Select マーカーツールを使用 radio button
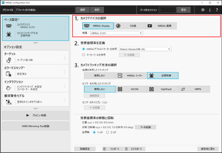Viewport: 222px width, 153px height. (x=84, y=55)
